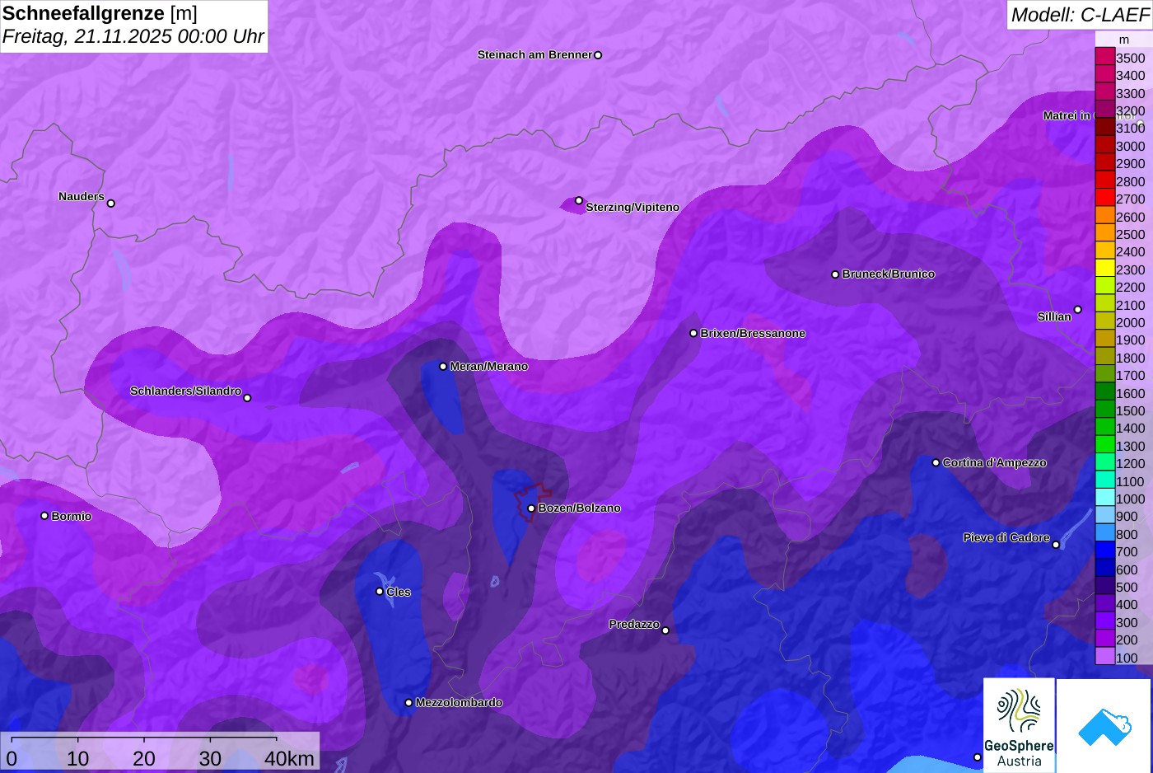The image size is (1153, 773).
Task: Select the Schlanders/Silandro marker dot
Action: pyautogui.click(x=247, y=398)
